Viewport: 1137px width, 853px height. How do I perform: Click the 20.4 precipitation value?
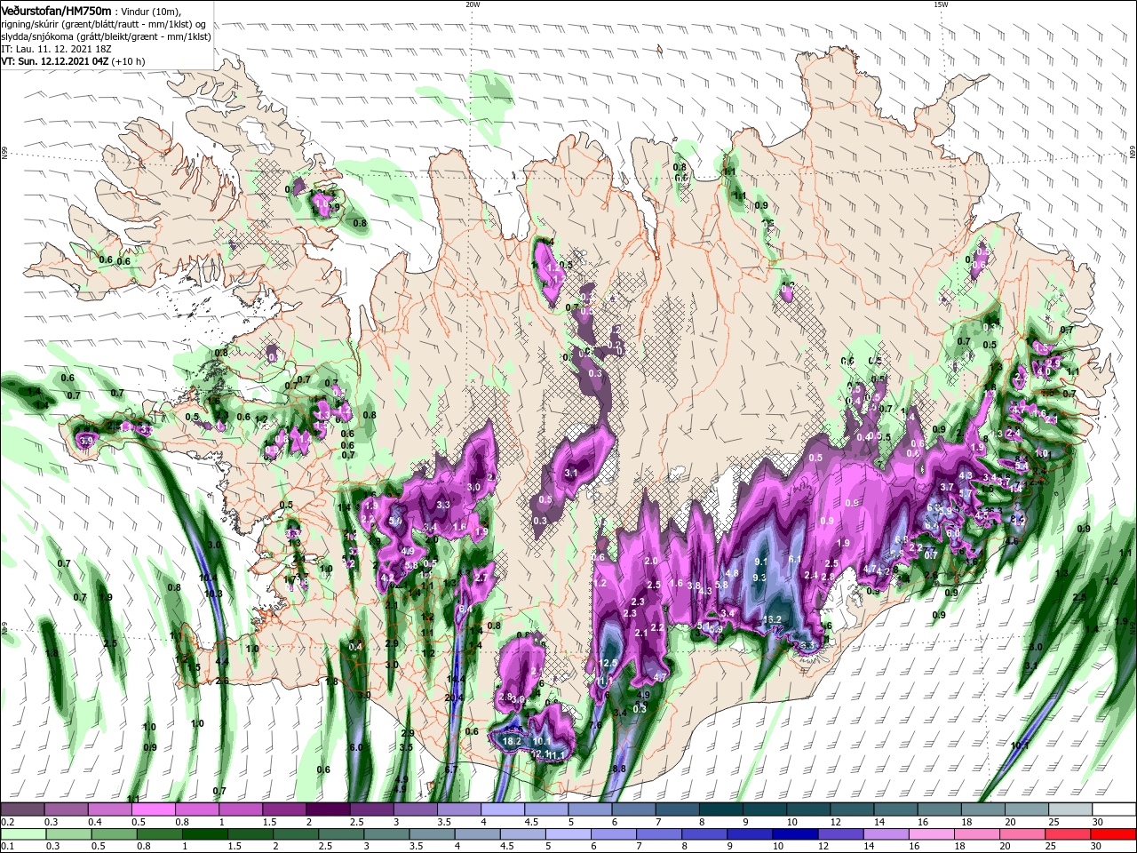click(x=453, y=698)
